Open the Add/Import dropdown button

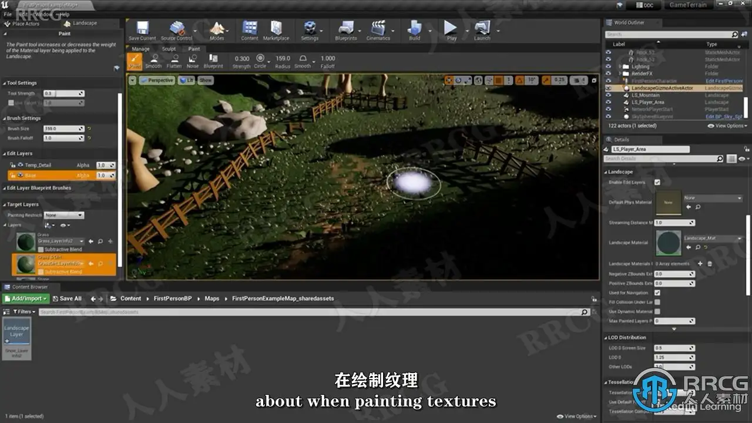(x=26, y=298)
